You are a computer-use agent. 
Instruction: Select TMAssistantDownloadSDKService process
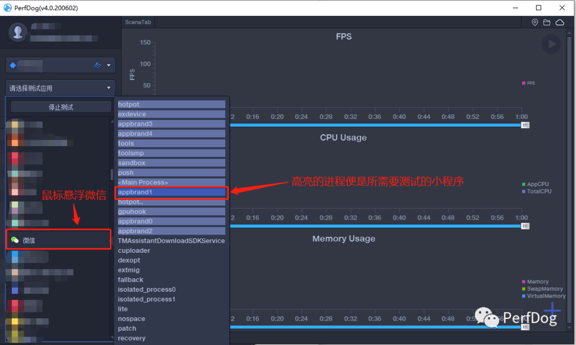(x=171, y=240)
